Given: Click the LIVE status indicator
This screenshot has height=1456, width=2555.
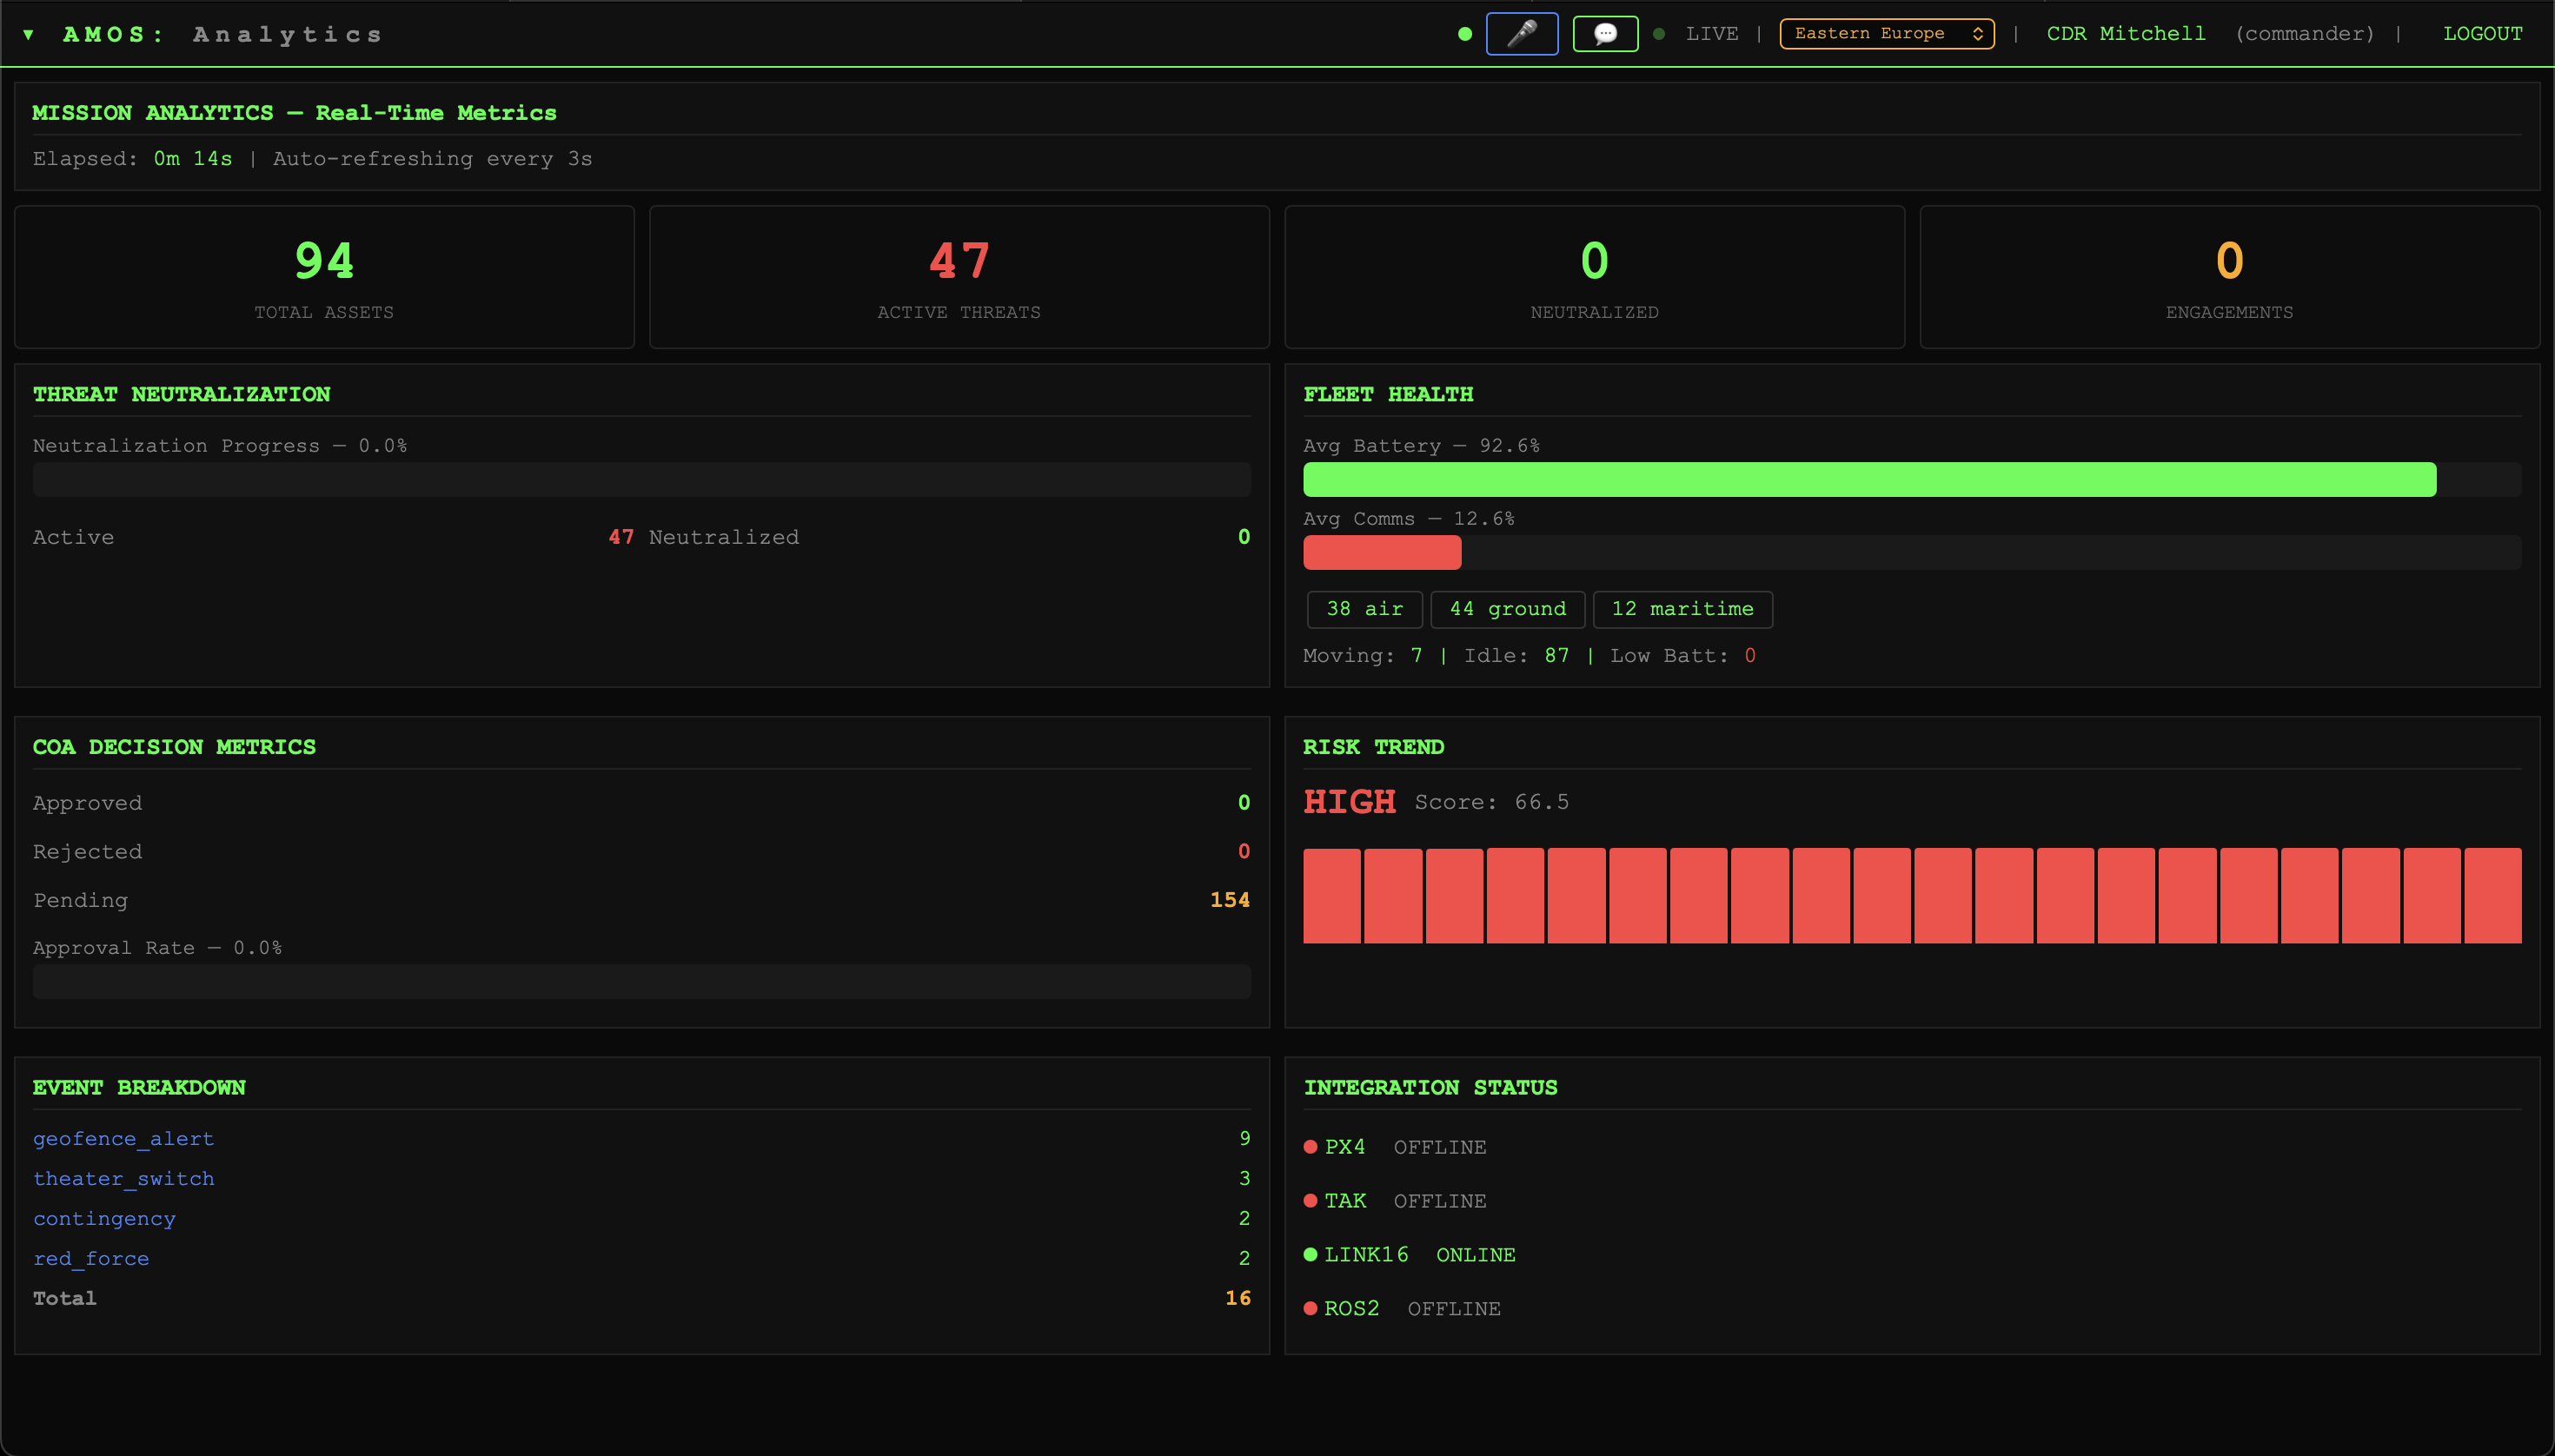Looking at the screenshot, I should (1712, 34).
